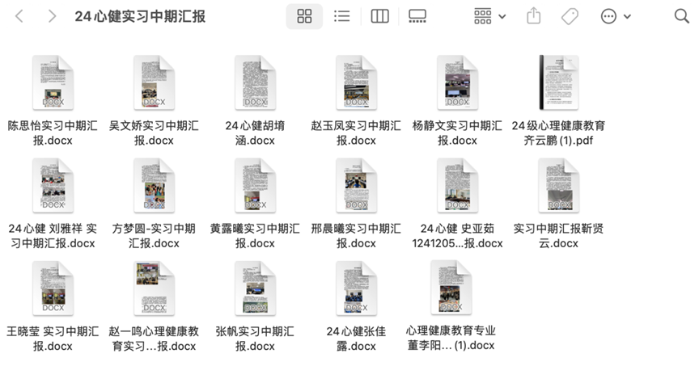
Task: Click filename 王晓莹 实习中期汇报.docx
Action: [x=53, y=339]
